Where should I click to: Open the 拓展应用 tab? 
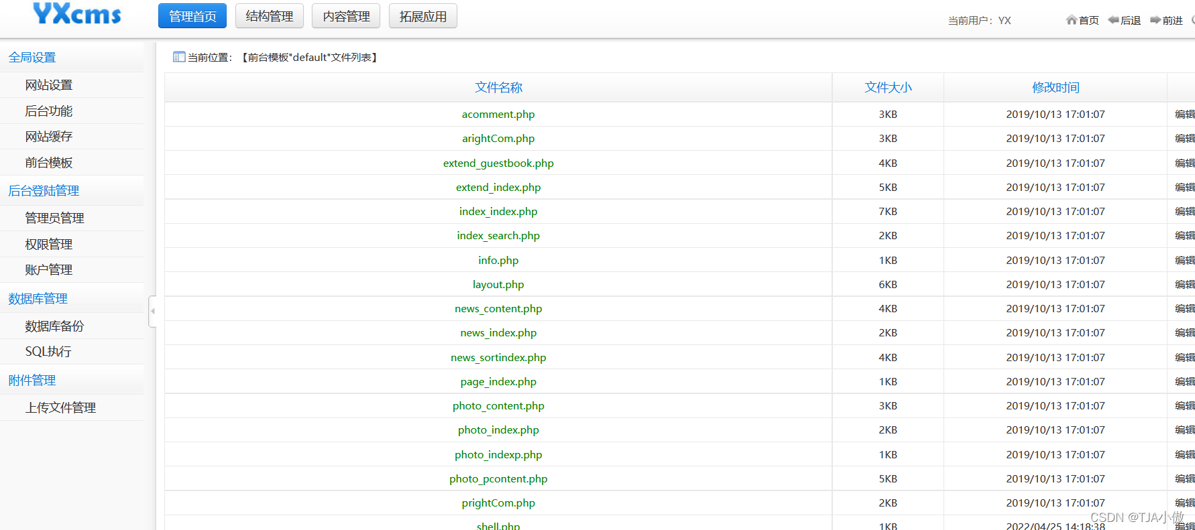tap(423, 16)
